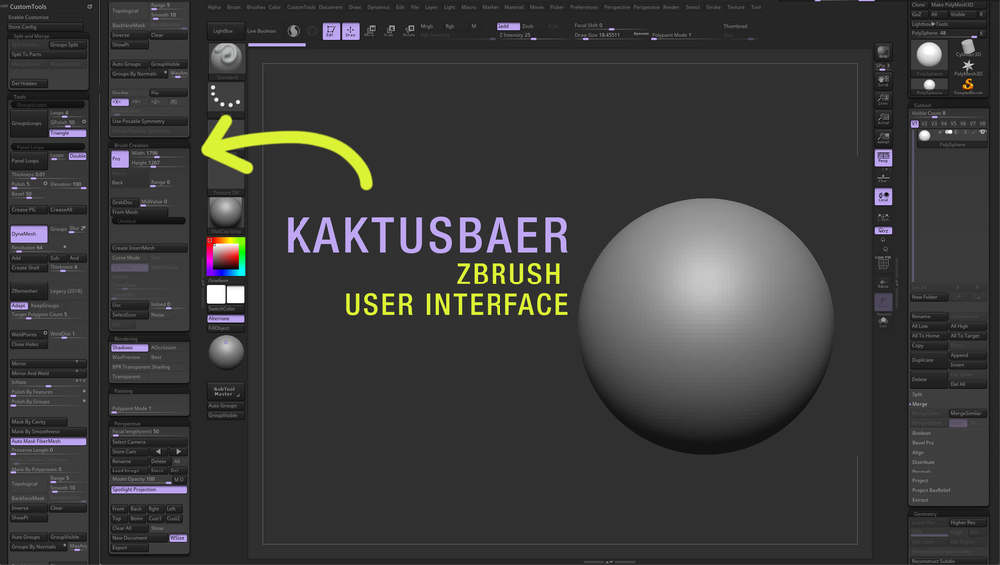
Task: Select the Cylinder3D tool icon
Action: [968, 48]
